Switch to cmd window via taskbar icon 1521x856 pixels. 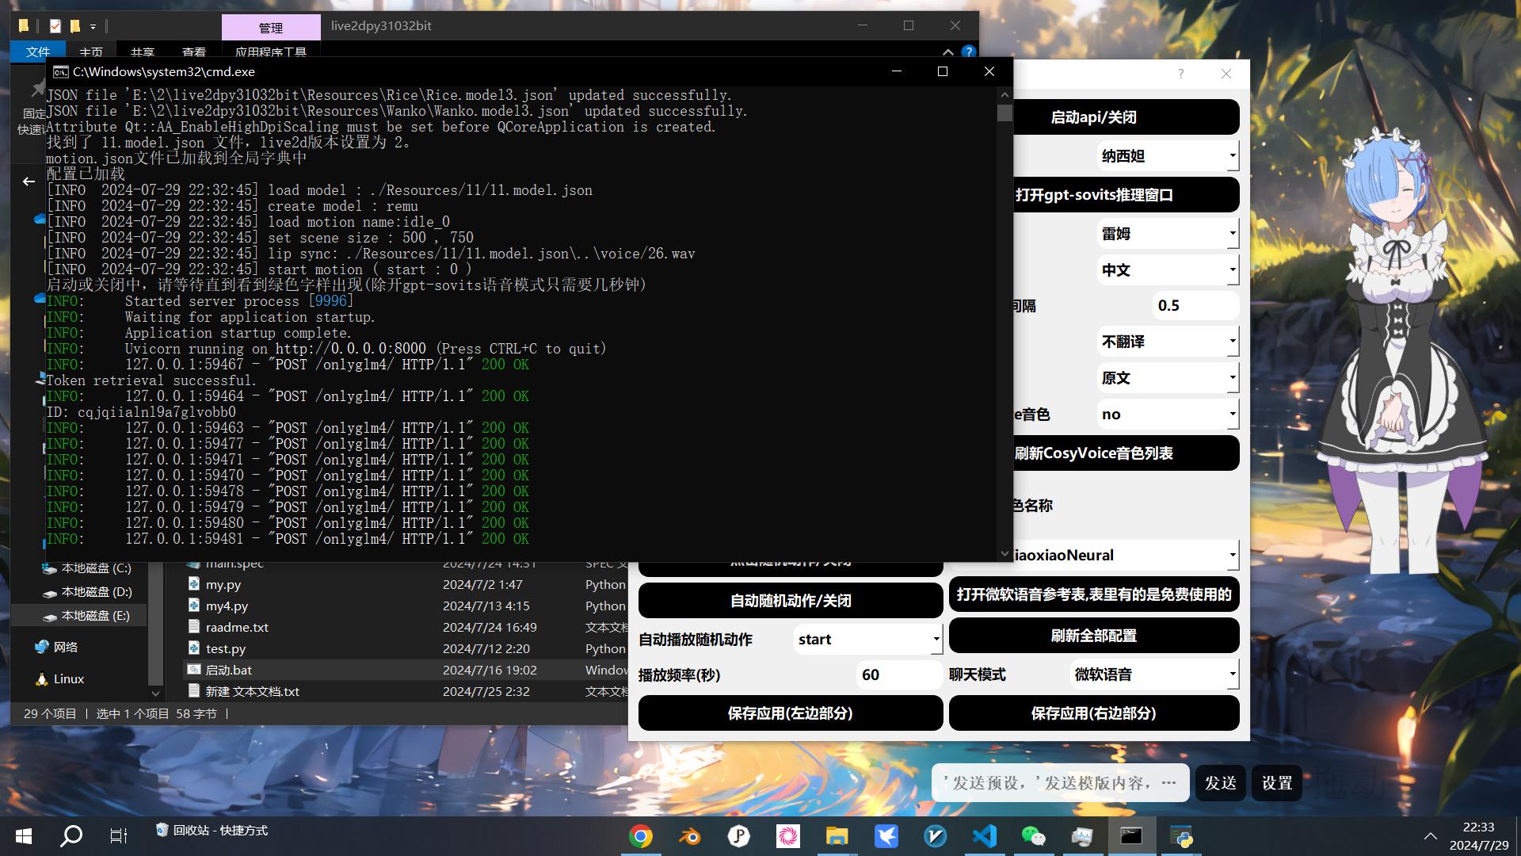[1131, 836]
